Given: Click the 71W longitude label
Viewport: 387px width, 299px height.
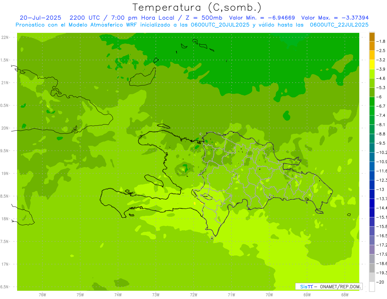Looking at the screenshot, I should 231,294.
